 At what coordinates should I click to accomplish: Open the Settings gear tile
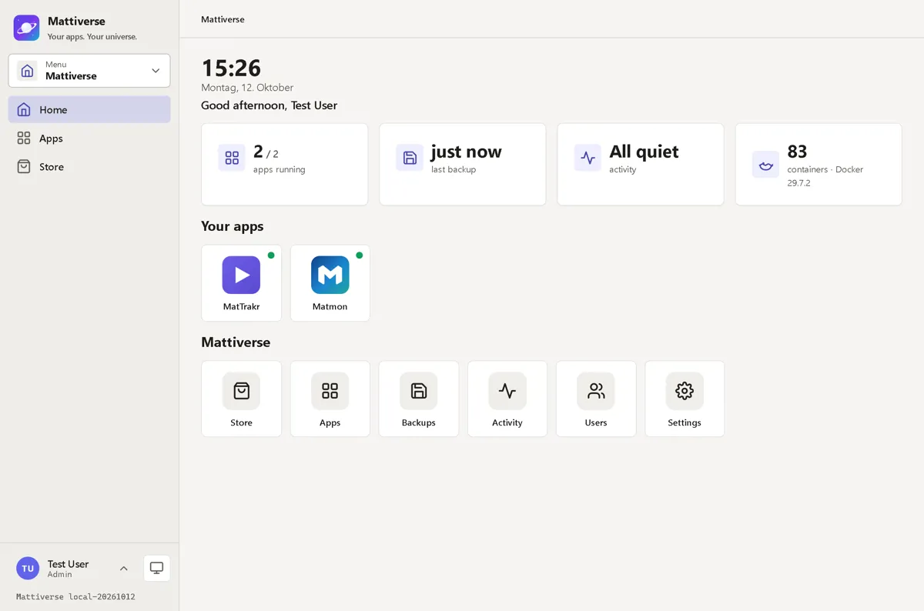click(x=685, y=399)
